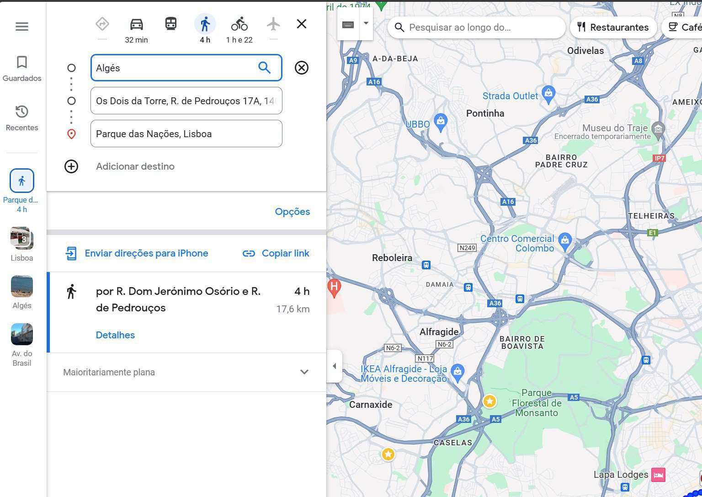Image resolution: width=702 pixels, height=497 pixels.
Task: Open the Algés thumbnail in the sidebar
Action: pyautogui.click(x=21, y=286)
